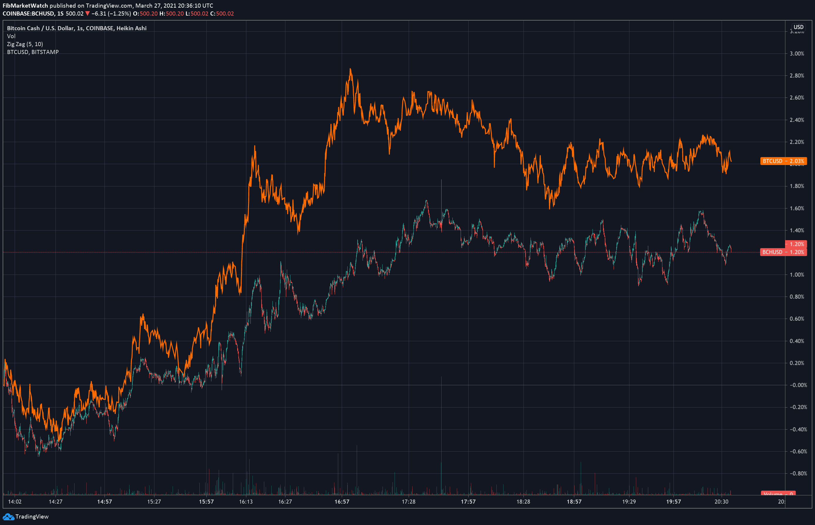Click the USD currency badge
The image size is (815, 525).
coord(798,27)
